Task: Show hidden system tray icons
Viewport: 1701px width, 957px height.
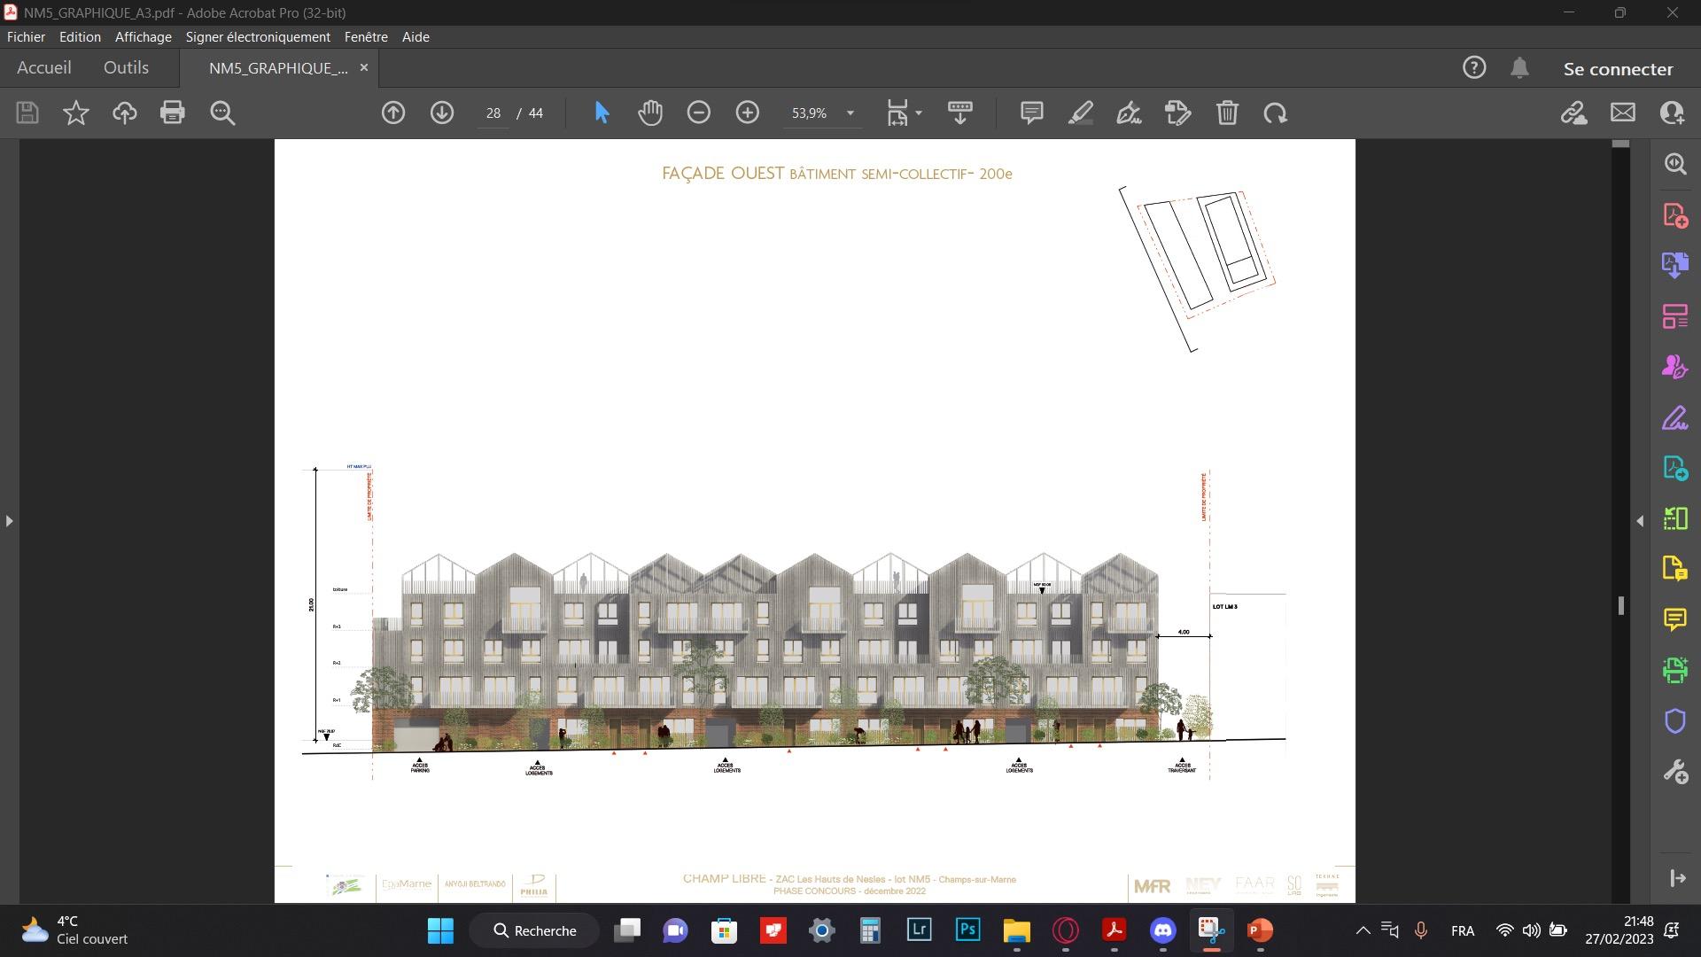Action: (x=1363, y=930)
